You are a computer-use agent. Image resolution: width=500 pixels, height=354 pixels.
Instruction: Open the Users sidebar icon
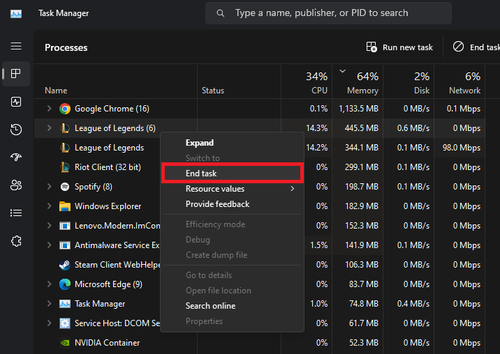click(x=16, y=185)
